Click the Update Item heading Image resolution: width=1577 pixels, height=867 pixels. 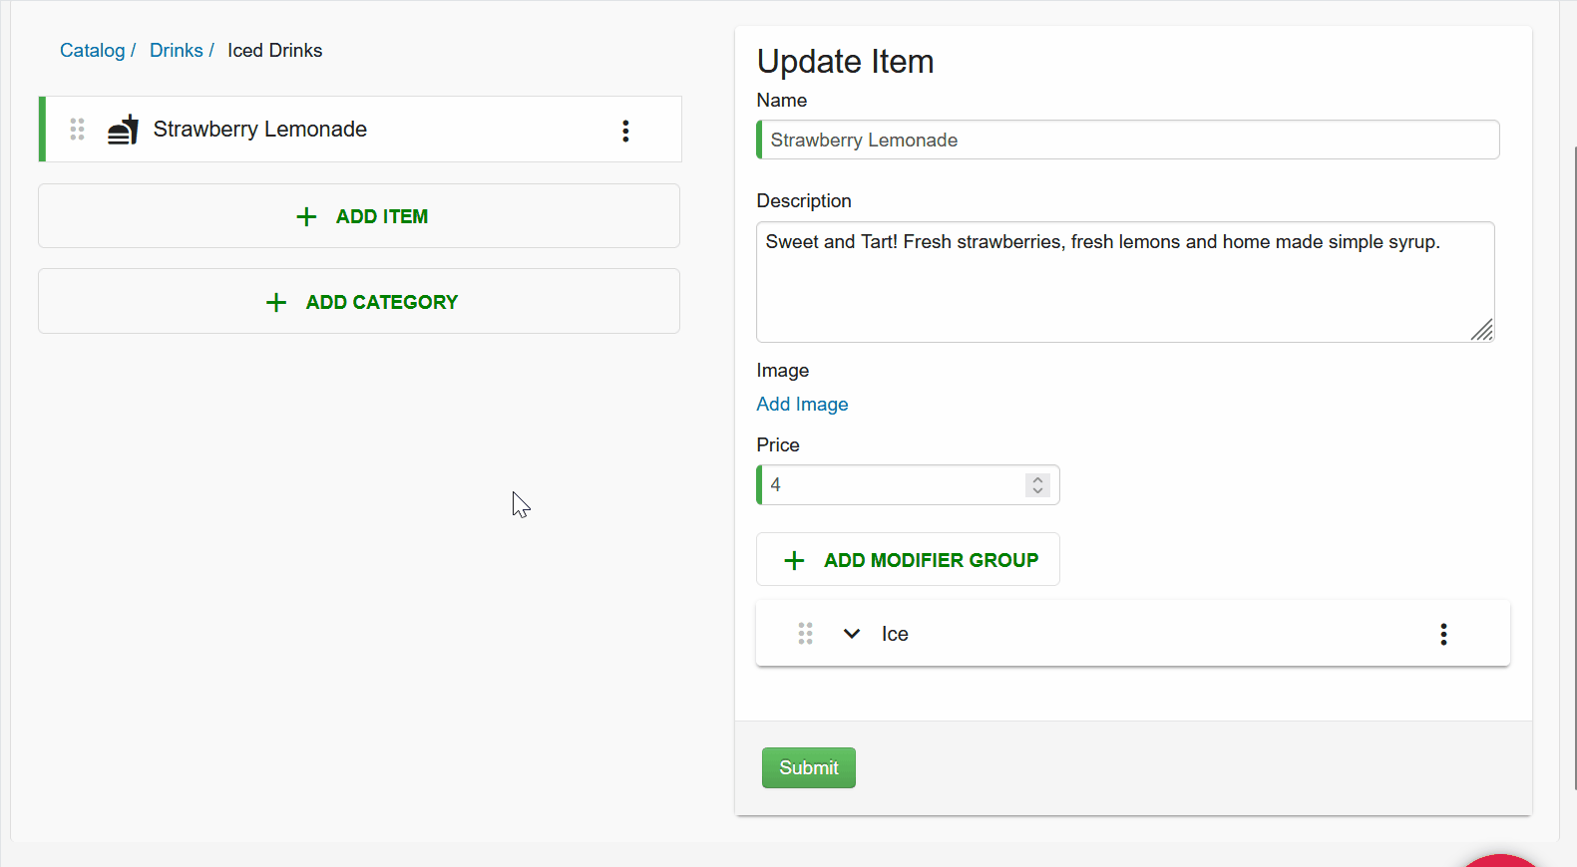[845, 62]
